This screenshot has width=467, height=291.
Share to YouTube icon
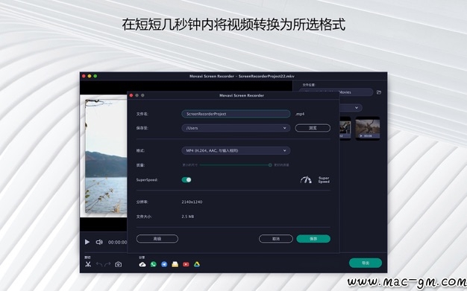(x=186, y=264)
